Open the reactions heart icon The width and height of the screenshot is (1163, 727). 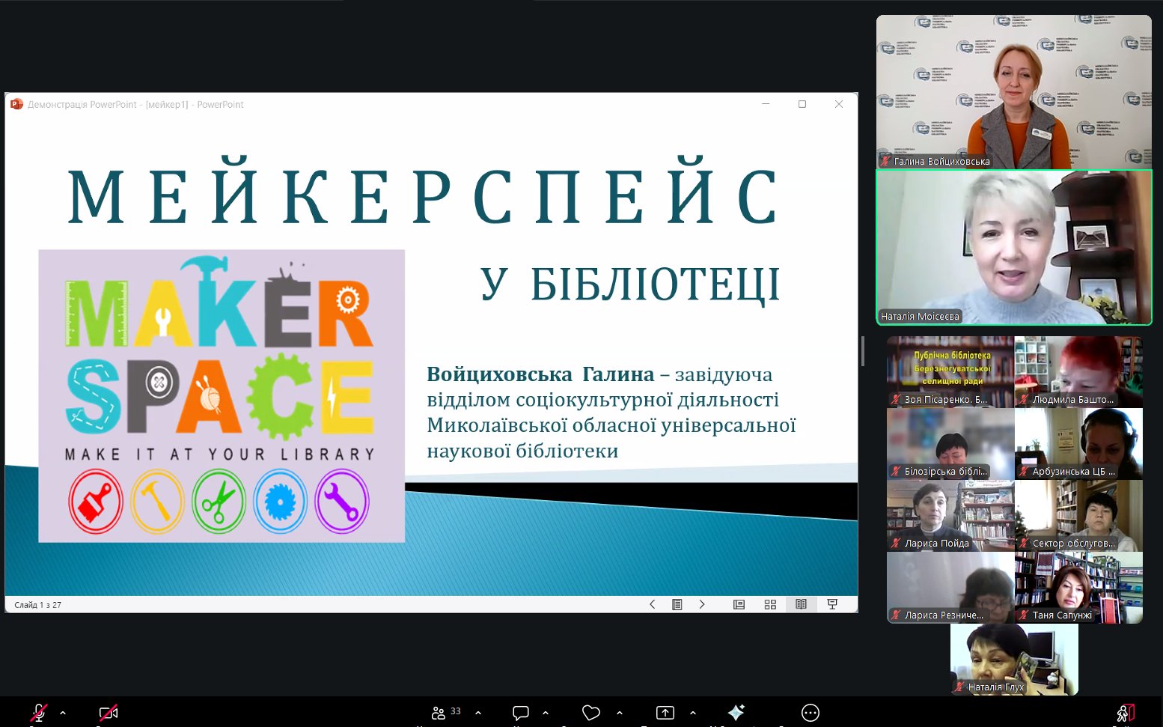591,713
